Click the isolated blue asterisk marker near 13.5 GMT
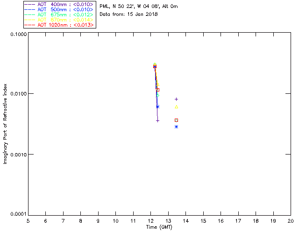This screenshot has width=299, height=239. [177, 127]
